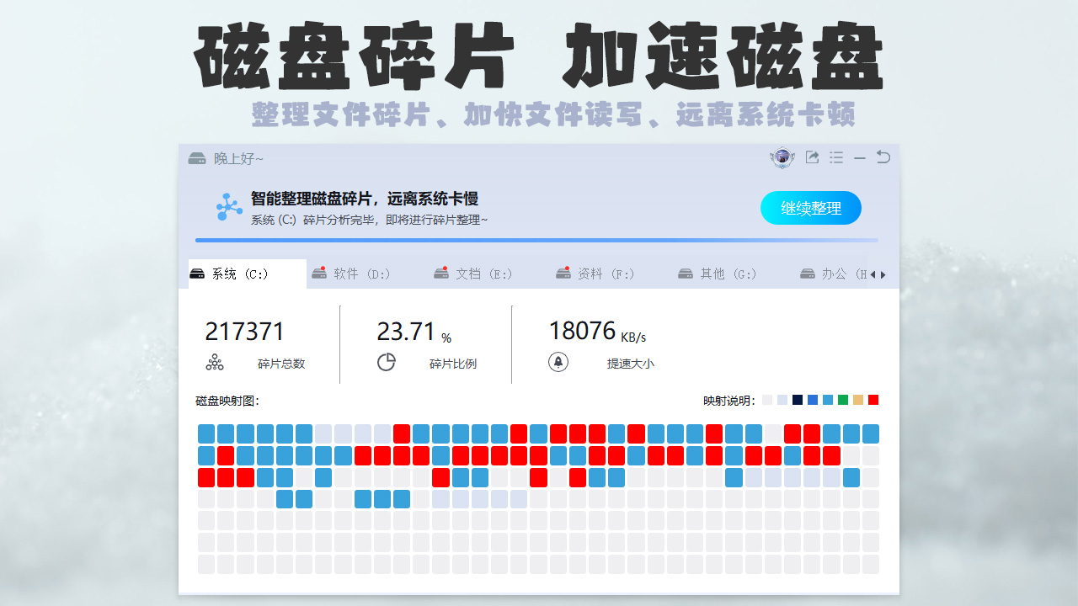Switch to the 资料 (F:) tab

pos(595,273)
